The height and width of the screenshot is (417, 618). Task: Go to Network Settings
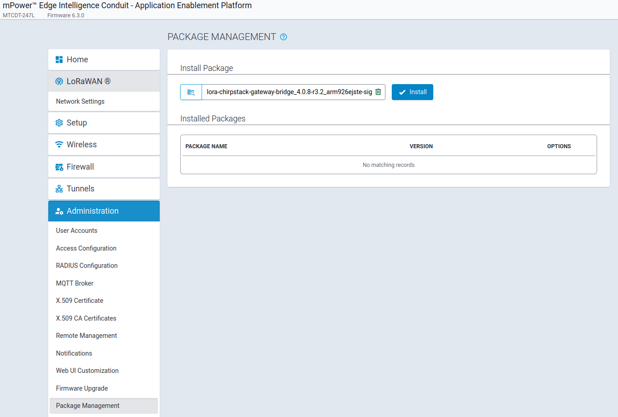(x=104, y=101)
